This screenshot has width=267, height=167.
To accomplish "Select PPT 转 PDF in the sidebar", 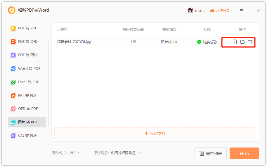I will point(27,95).
